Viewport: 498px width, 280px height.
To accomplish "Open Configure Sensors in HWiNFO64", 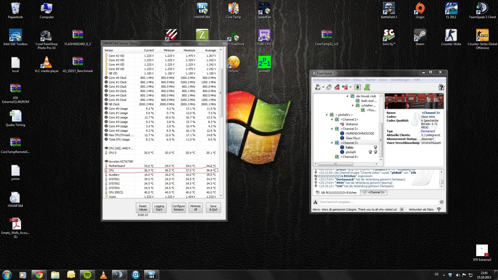I will point(179,208).
